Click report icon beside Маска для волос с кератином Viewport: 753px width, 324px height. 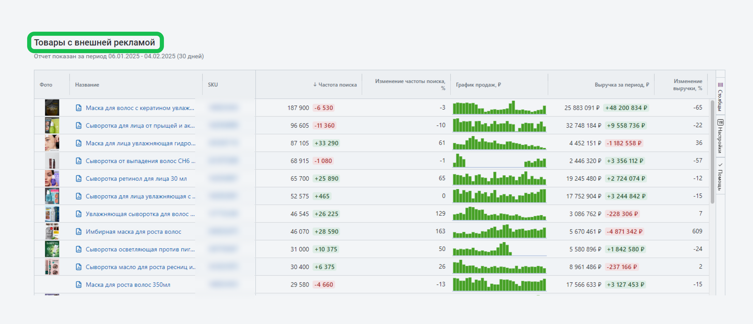(78, 108)
